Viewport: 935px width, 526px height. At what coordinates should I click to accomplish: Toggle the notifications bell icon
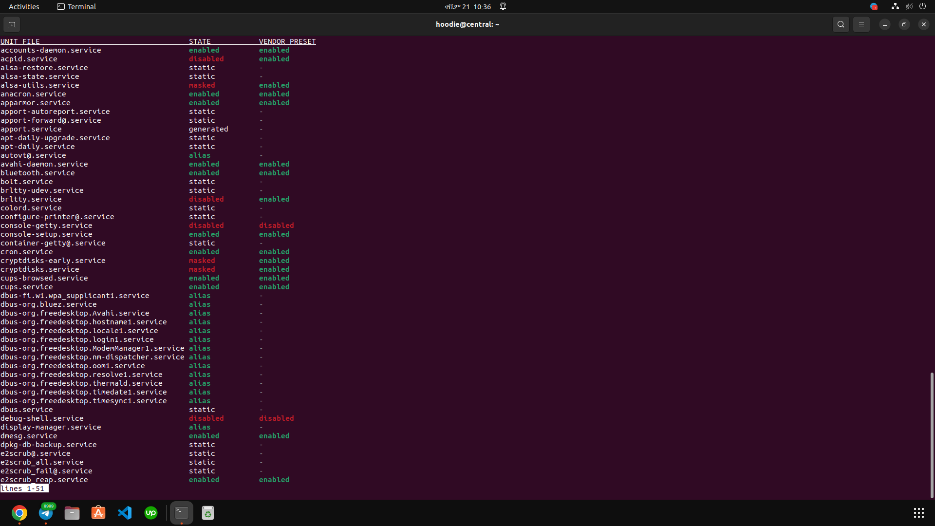pos(503,7)
